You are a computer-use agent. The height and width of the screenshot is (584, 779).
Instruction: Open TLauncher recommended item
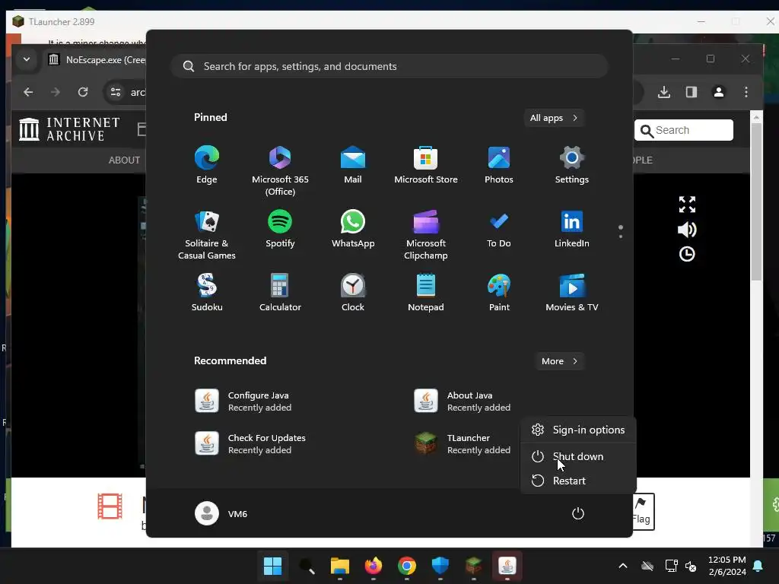[462, 444]
